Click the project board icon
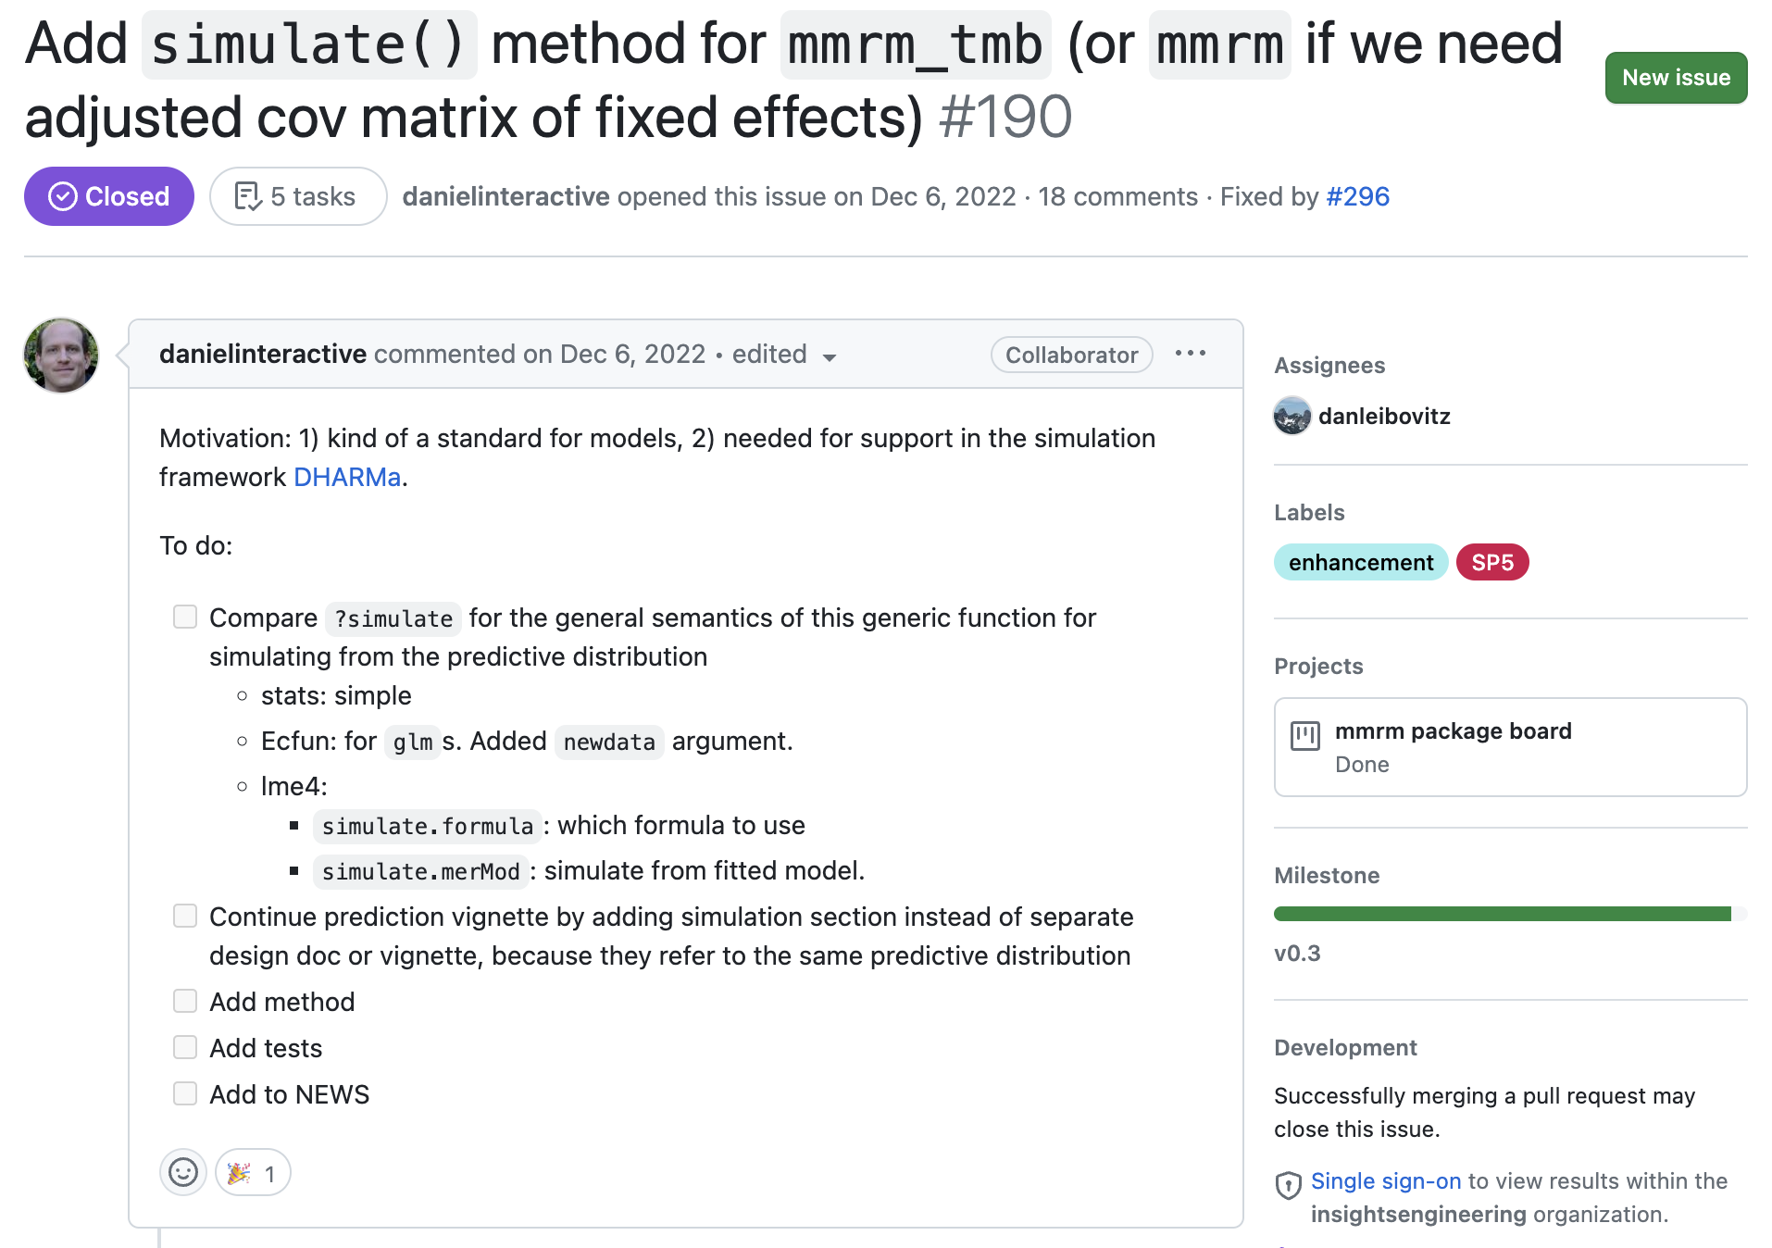Screen dimensions: 1772x1248 coord(1304,736)
